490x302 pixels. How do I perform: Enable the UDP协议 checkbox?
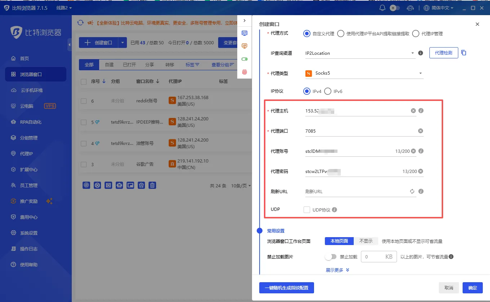pos(307,209)
